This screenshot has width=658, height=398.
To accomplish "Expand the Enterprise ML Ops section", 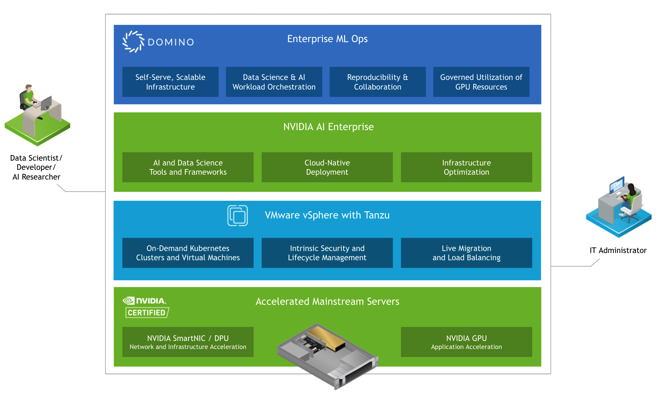I will [x=327, y=39].
